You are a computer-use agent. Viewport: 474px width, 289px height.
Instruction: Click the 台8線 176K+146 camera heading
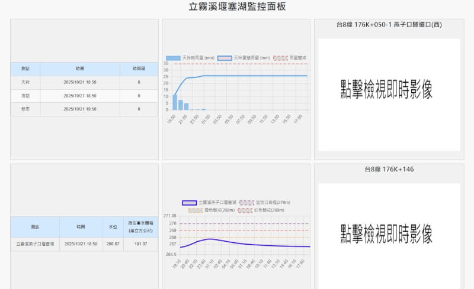389,170
